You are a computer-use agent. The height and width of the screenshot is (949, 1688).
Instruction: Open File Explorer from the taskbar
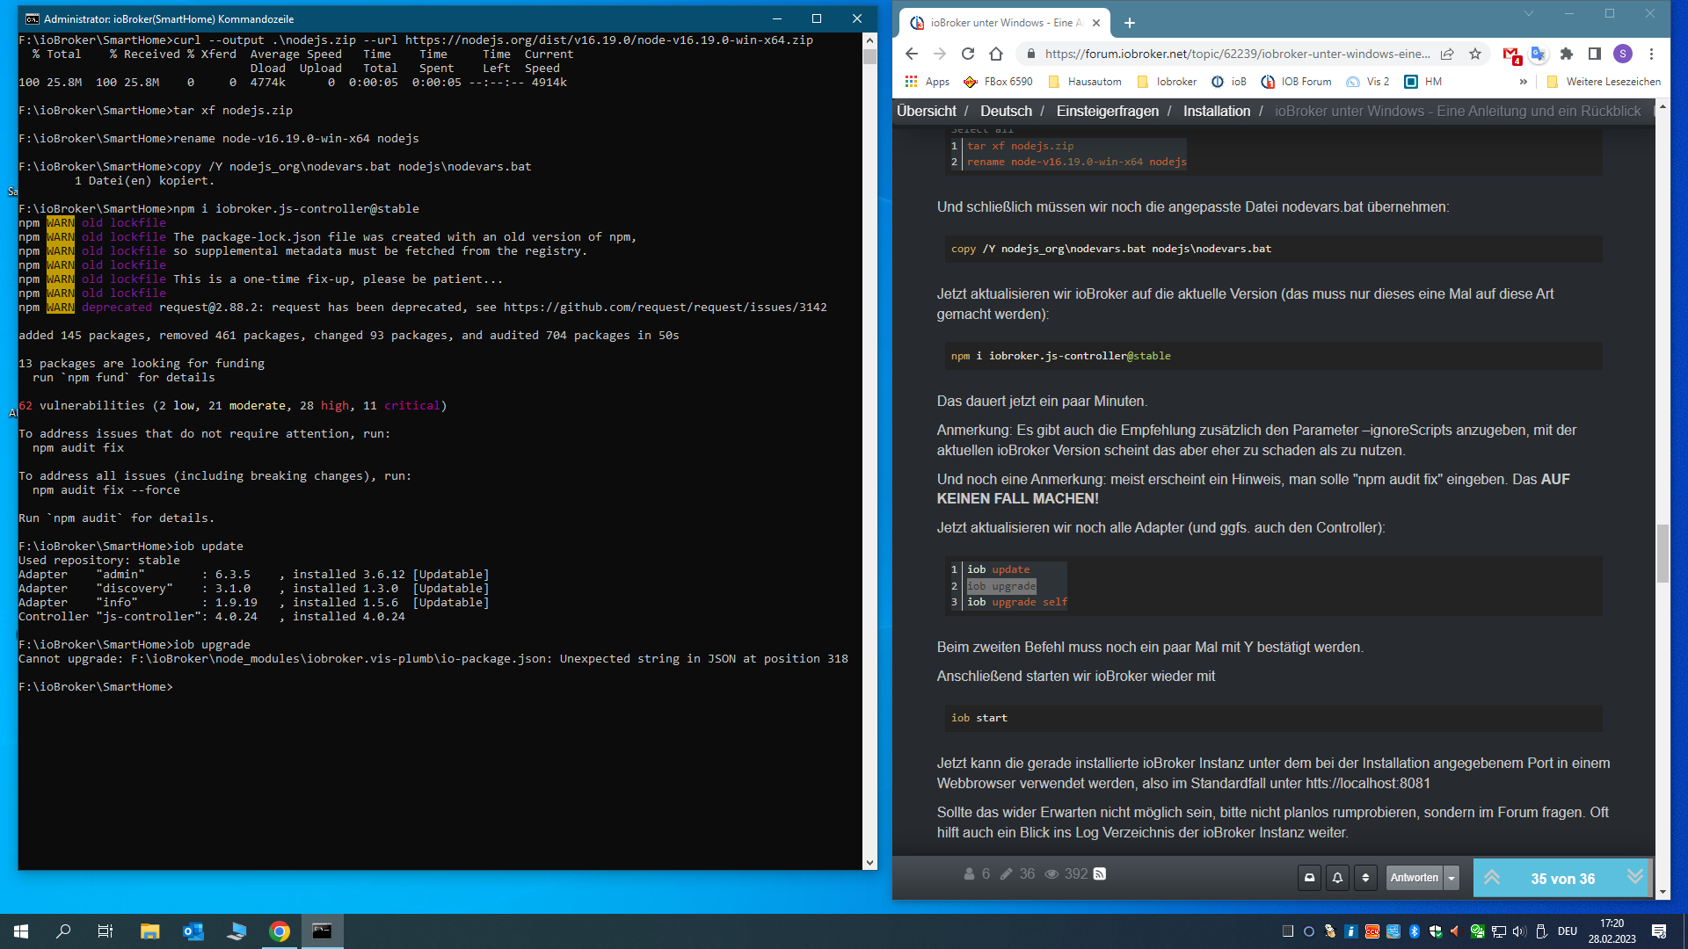pos(150,931)
